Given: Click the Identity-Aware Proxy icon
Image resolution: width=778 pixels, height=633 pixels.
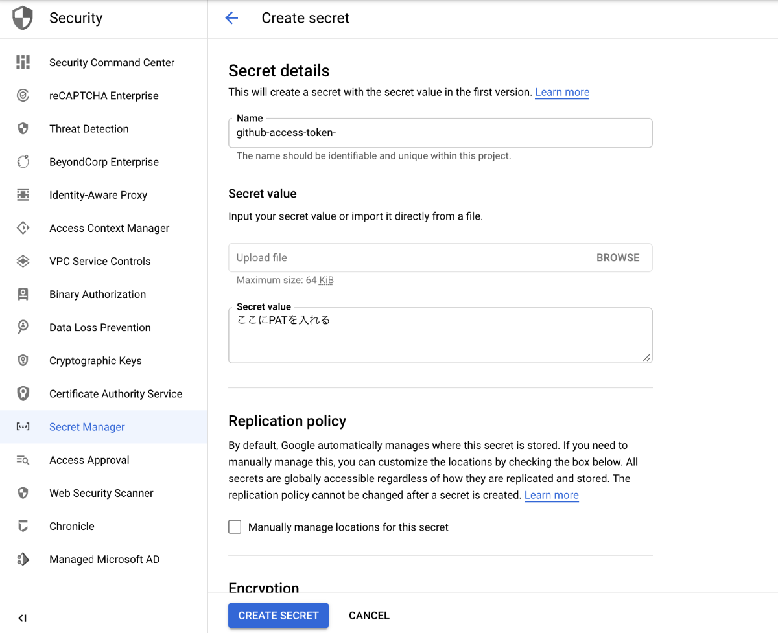Looking at the screenshot, I should click(23, 195).
